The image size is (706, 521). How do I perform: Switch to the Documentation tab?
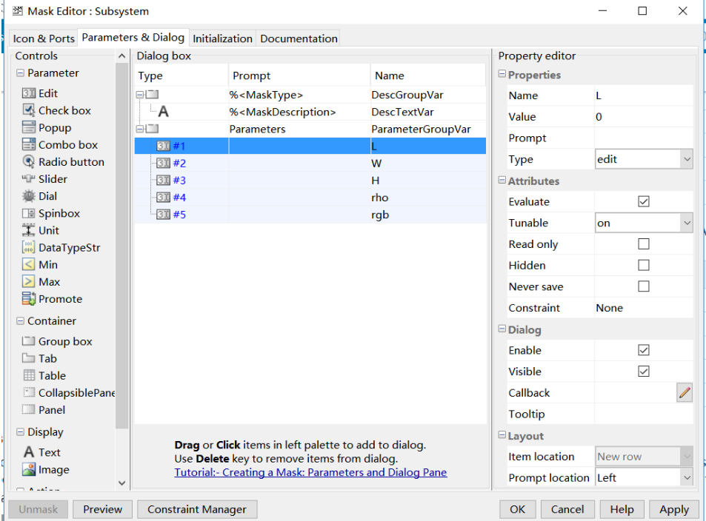(x=299, y=38)
